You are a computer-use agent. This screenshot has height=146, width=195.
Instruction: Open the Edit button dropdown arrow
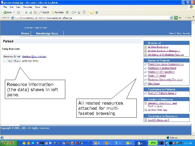88,12
